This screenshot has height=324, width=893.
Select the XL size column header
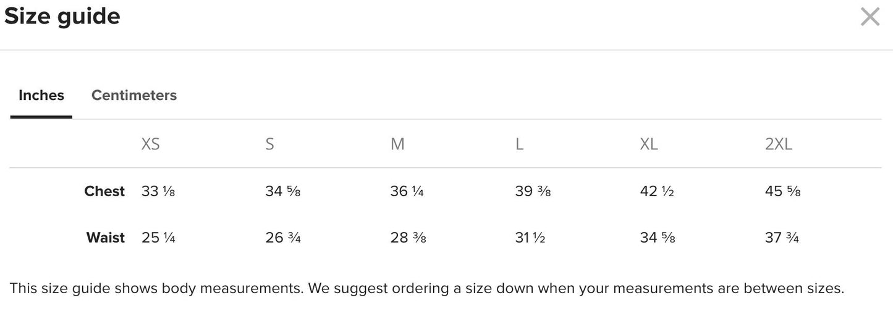[649, 144]
